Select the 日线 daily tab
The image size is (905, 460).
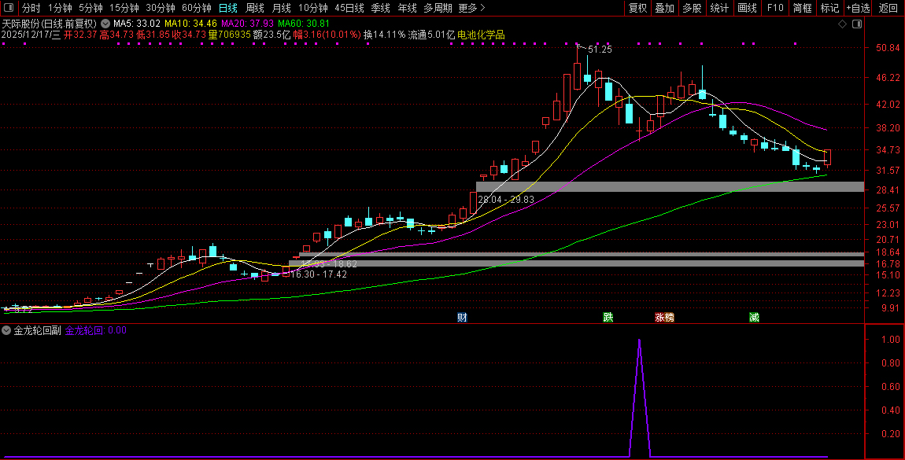coord(228,8)
